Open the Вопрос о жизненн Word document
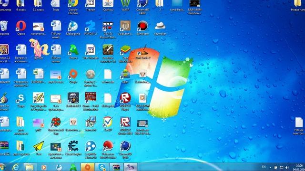Screen dimensions: 305x171 pyautogui.click(x=21, y=54)
